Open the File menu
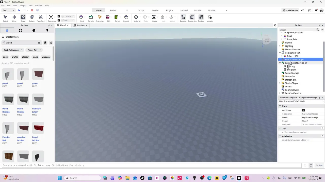 click(x=3, y=6)
